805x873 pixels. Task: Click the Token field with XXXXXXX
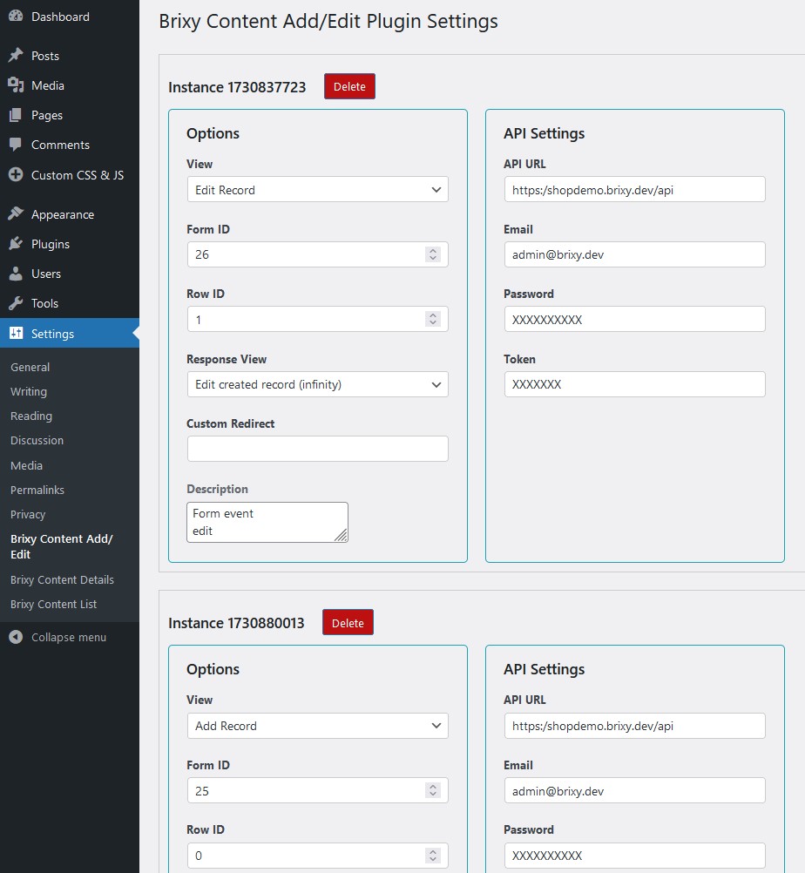634,384
